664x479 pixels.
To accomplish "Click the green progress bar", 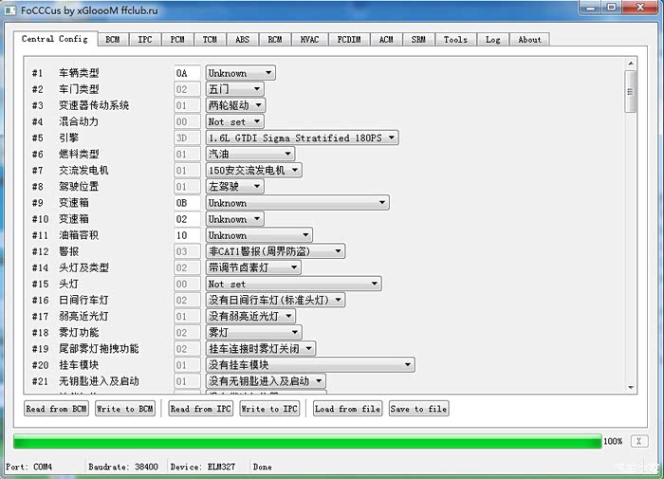I will [x=307, y=441].
